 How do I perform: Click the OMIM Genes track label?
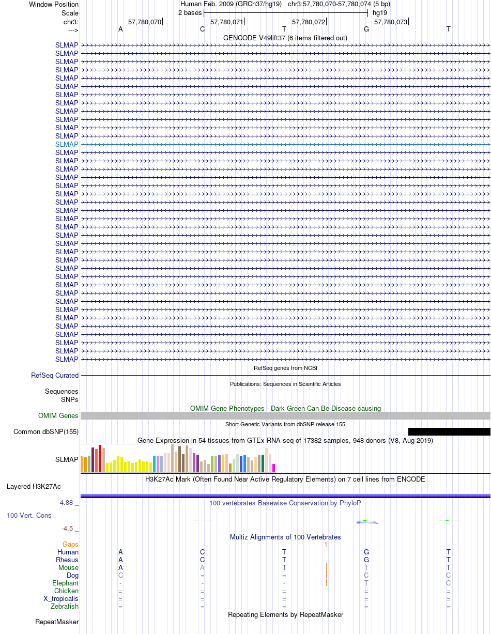(58, 415)
